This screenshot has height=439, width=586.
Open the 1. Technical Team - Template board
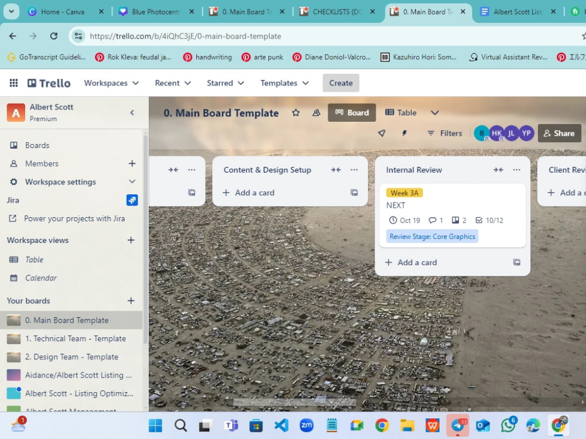coord(71,338)
